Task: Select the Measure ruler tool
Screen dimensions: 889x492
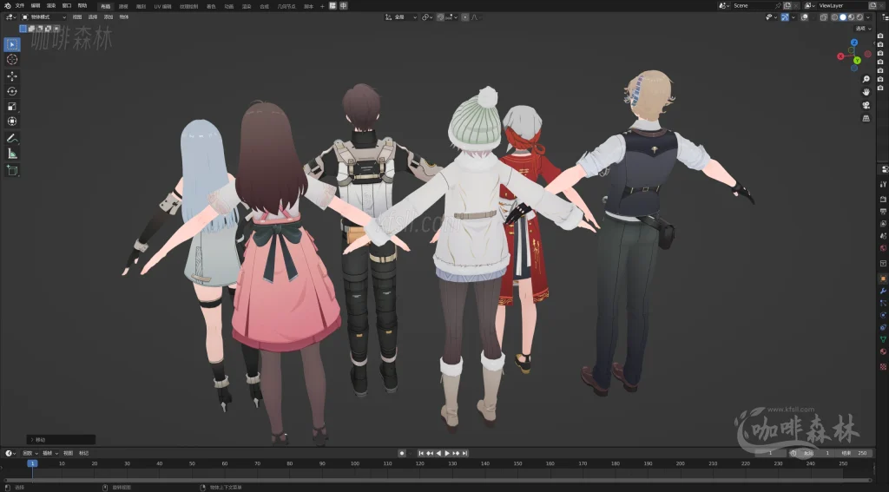Action: (12, 154)
